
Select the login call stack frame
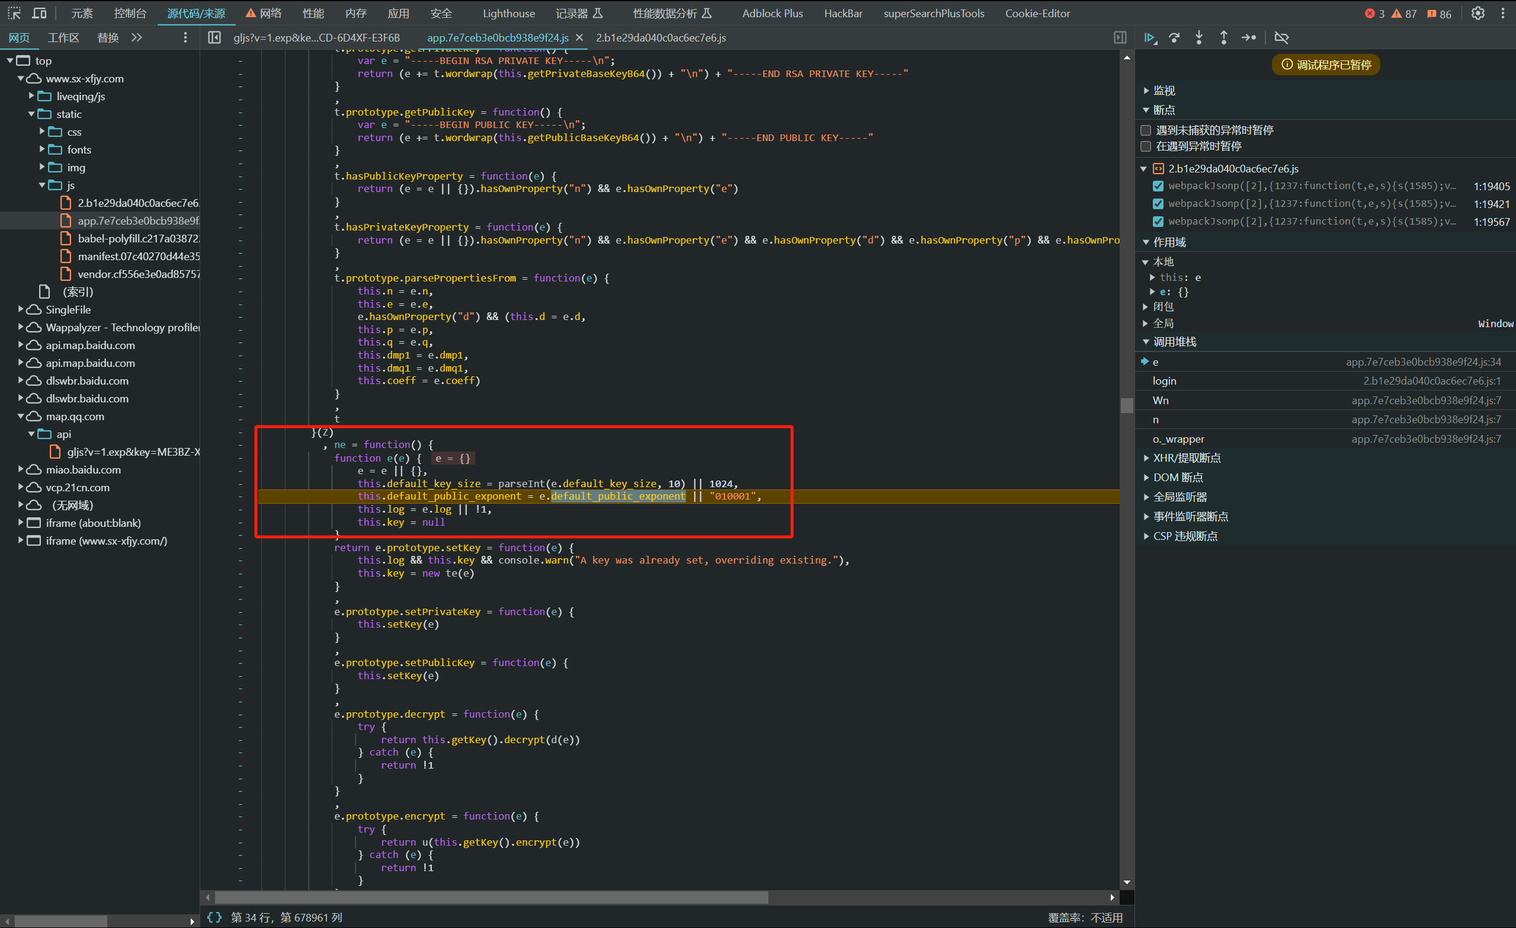click(1325, 381)
